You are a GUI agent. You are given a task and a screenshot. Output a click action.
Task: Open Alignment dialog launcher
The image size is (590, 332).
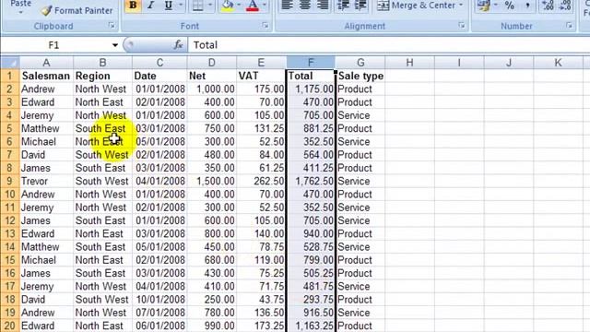[x=462, y=26]
